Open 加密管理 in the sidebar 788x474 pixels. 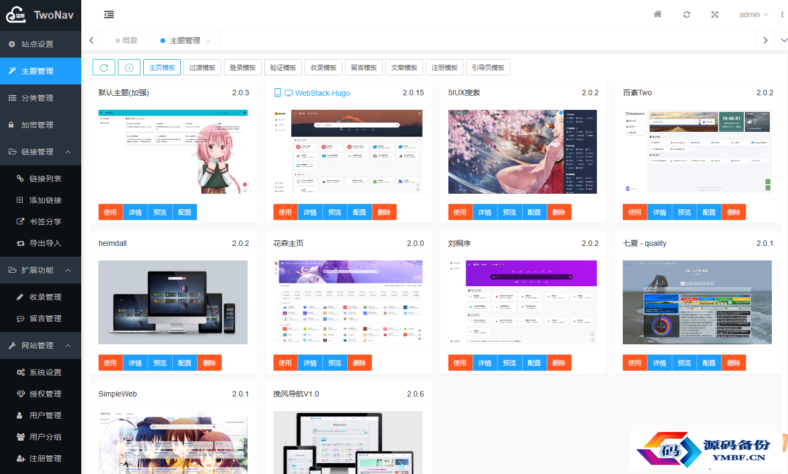point(40,125)
